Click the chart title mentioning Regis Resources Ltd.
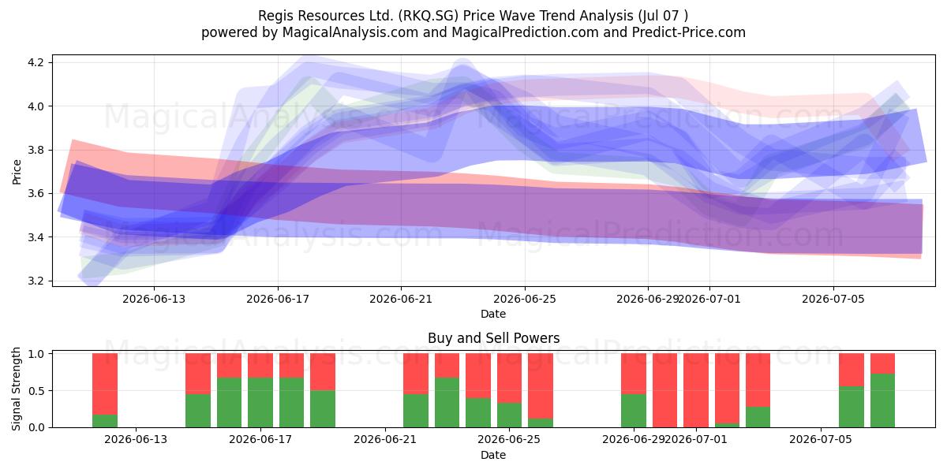The height and width of the screenshot is (473, 947). 473,16
